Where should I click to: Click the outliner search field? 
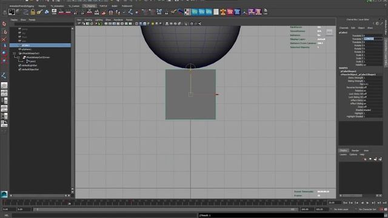44,24
